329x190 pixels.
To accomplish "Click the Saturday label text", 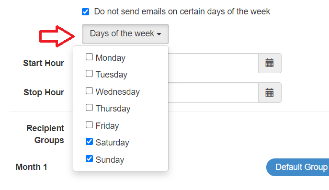I will [x=112, y=143].
